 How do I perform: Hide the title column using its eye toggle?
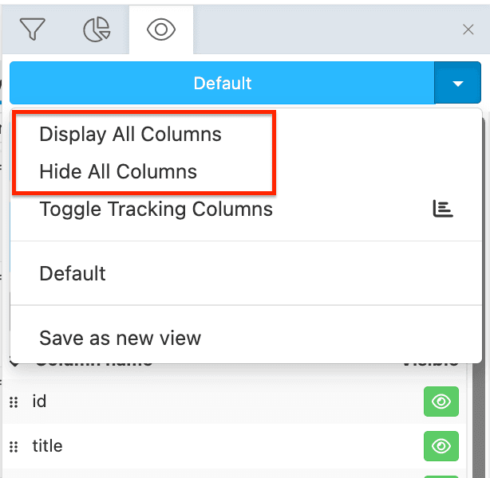tap(441, 446)
